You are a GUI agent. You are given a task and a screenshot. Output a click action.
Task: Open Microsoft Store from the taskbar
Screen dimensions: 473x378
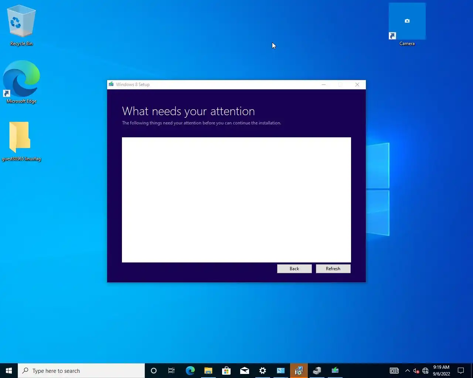click(x=226, y=371)
